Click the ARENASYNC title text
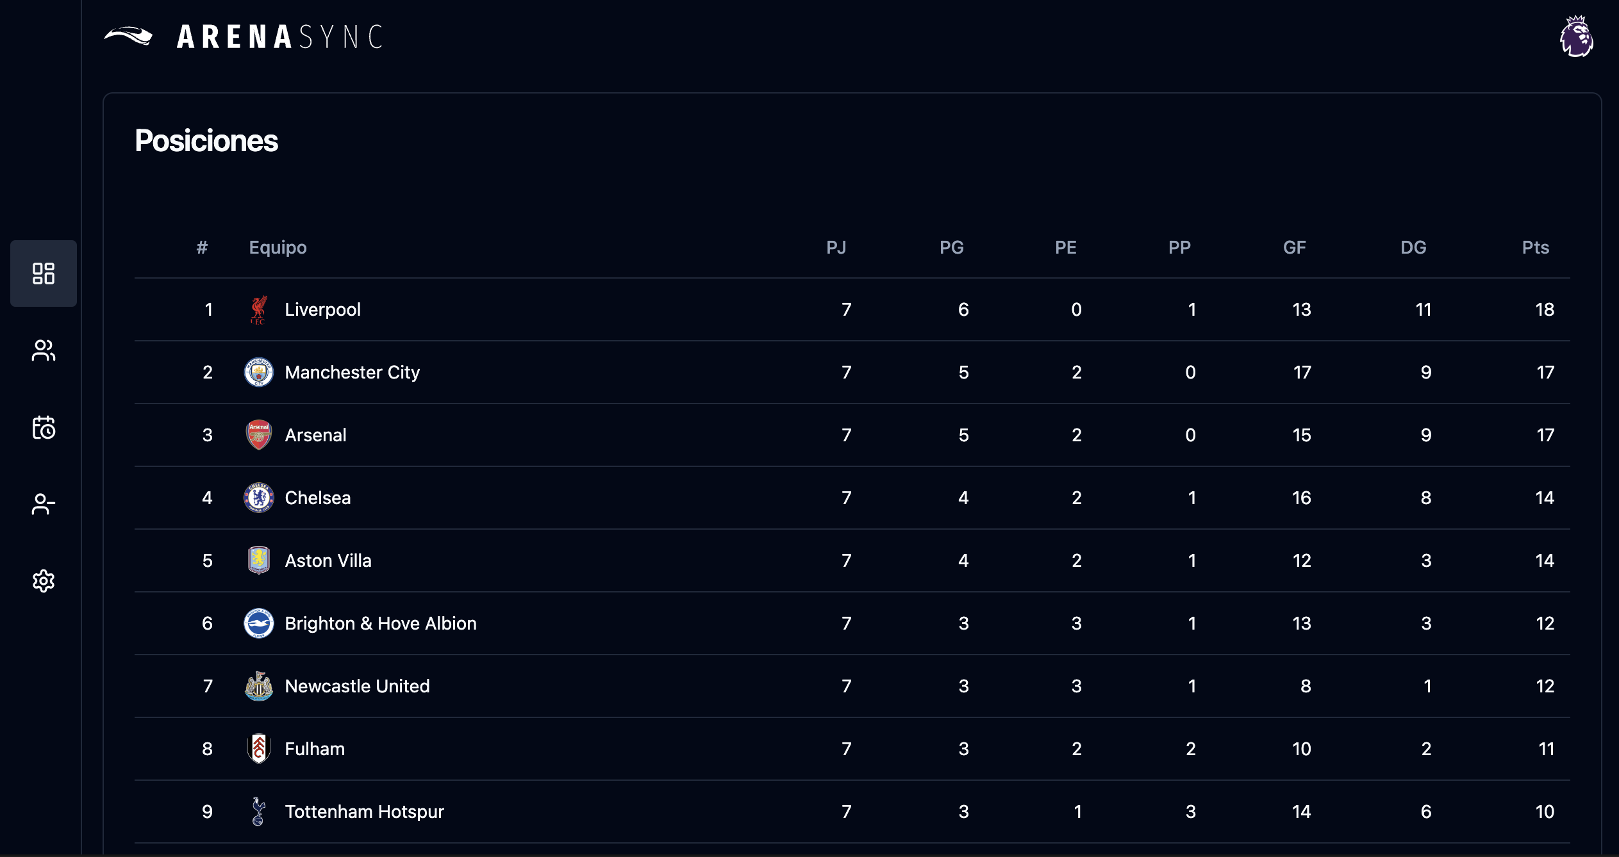 pyautogui.click(x=279, y=37)
